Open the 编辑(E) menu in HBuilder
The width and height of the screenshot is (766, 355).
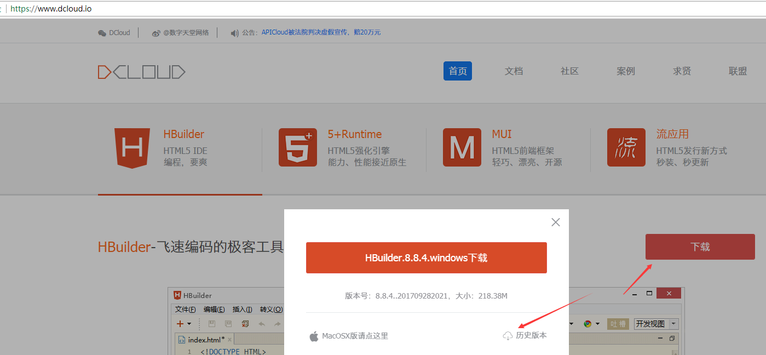pyautogui.click(x=214, y=310)
